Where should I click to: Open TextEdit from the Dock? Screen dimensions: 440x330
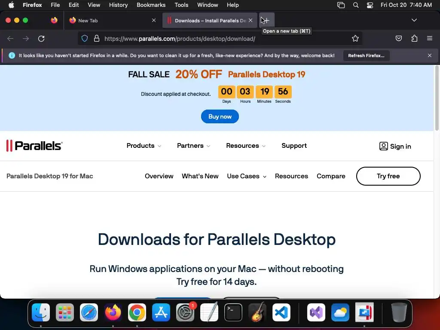click(x=209, y=312)
